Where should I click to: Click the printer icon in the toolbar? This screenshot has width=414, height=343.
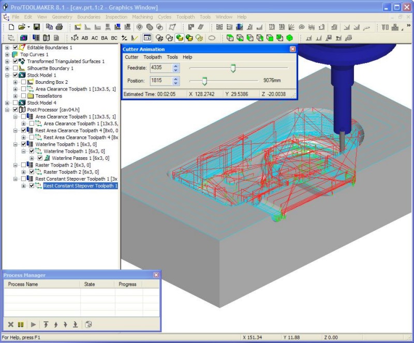(60, 27)
